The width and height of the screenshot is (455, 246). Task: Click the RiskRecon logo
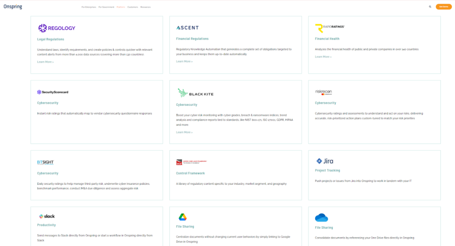tap(323, 92)
